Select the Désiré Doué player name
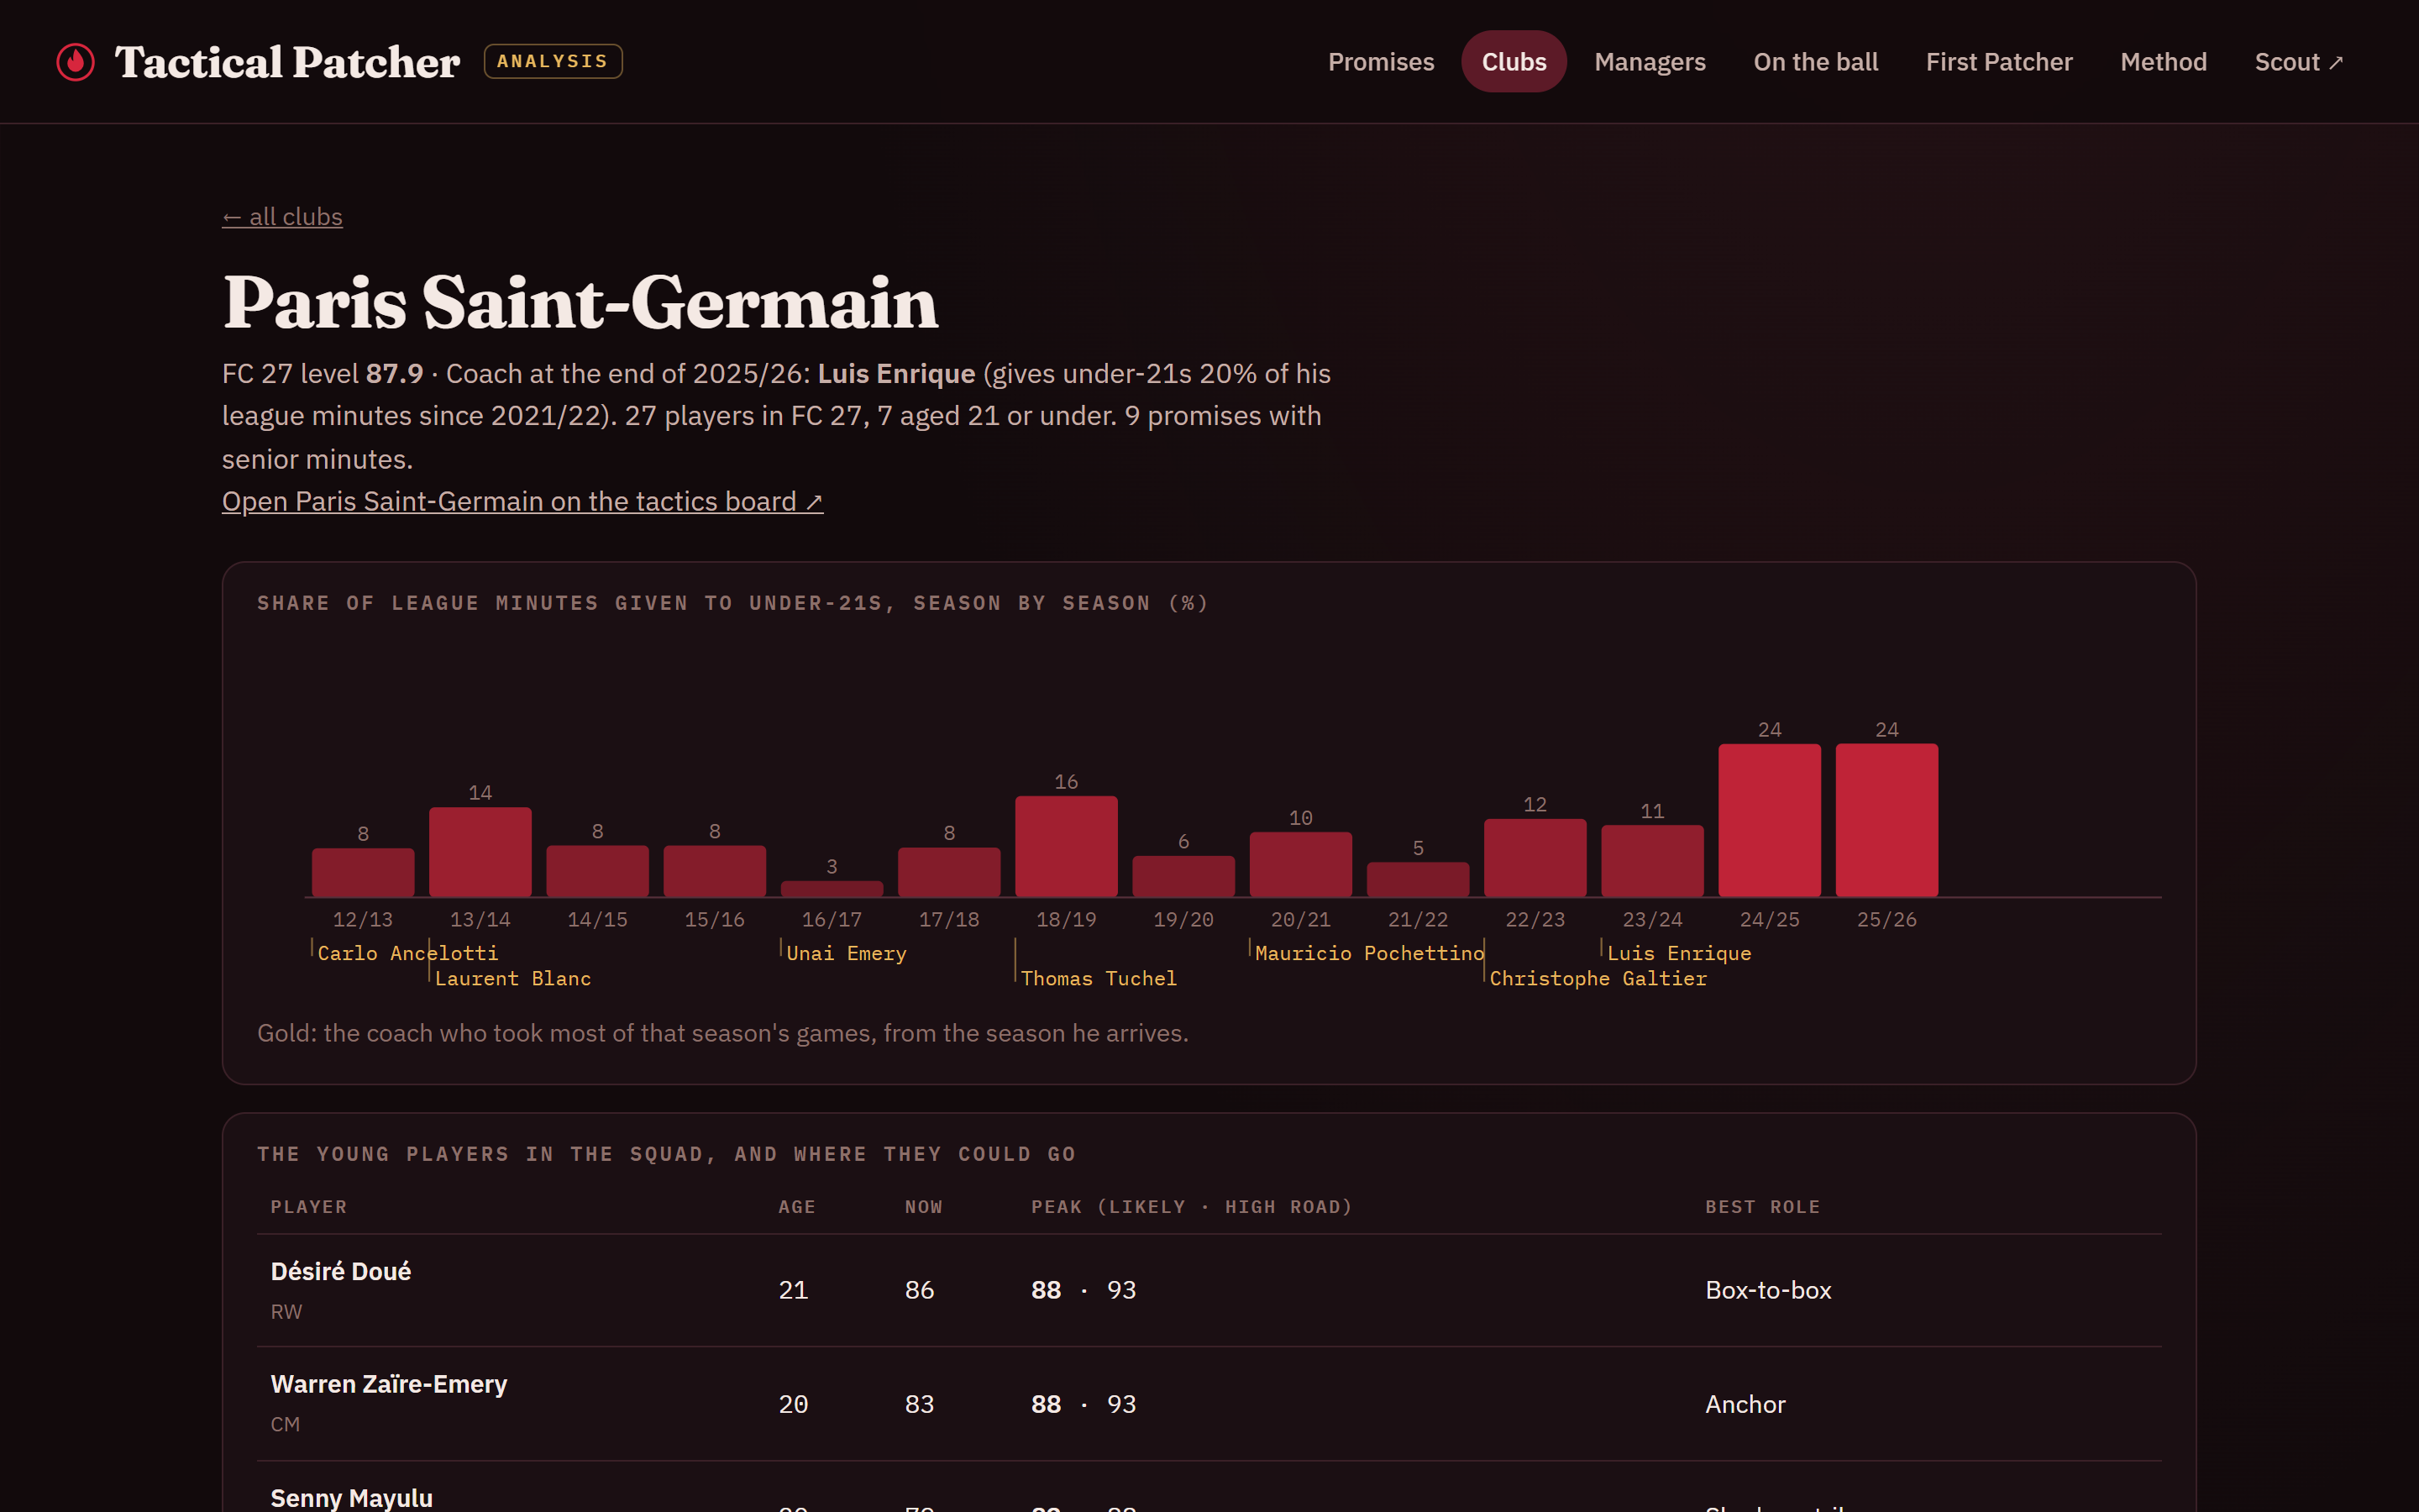The image size is (2419, 1512). 341,1271
